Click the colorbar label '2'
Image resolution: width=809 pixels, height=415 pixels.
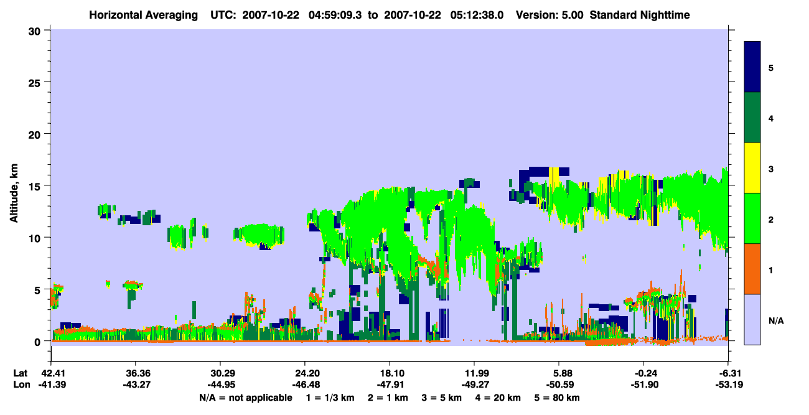771,220
